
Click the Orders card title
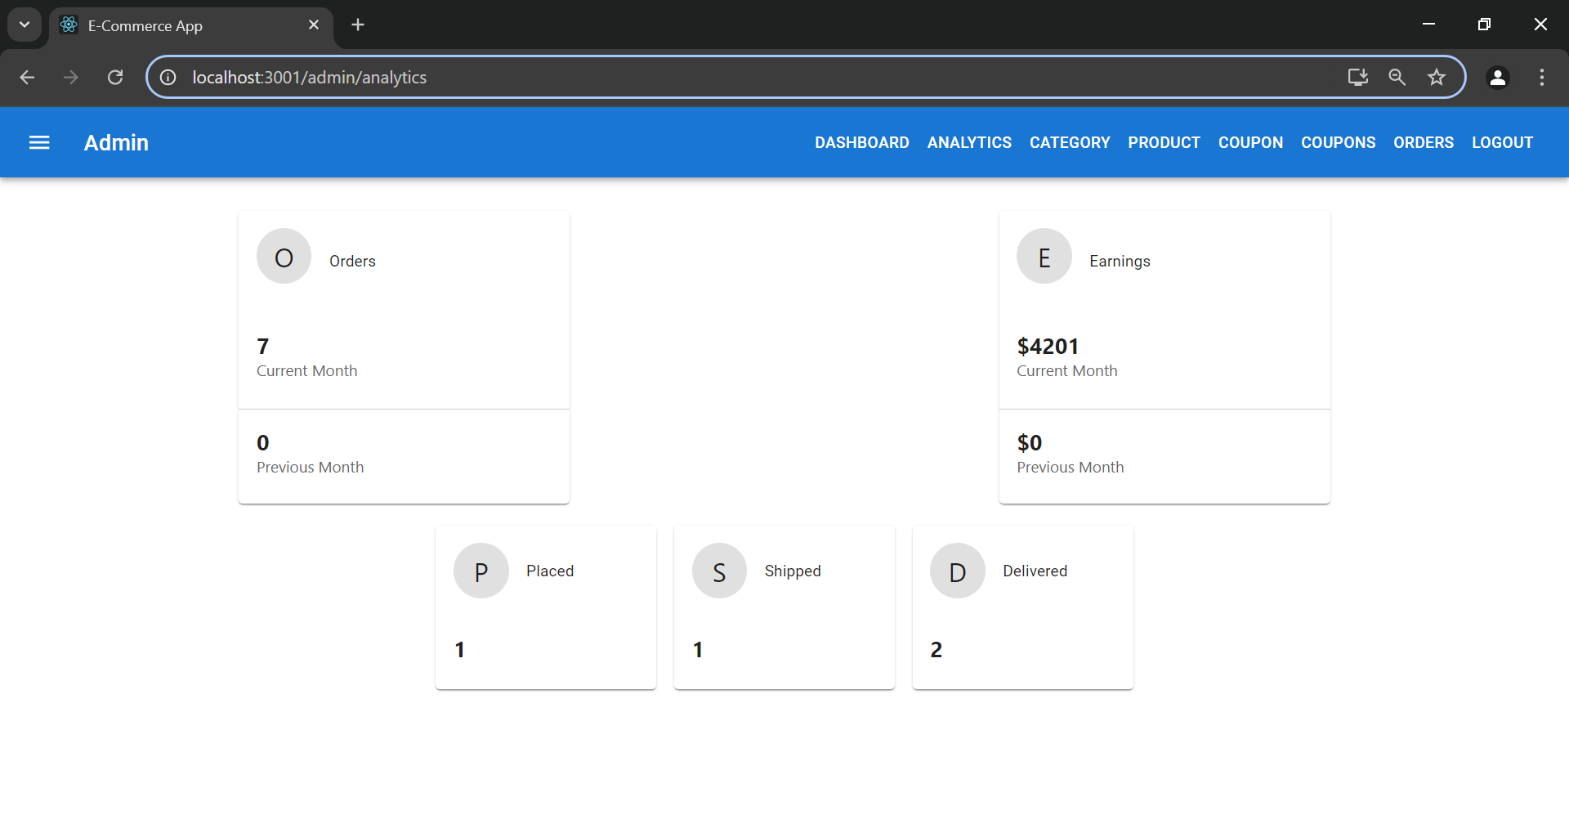click(352, 261)
